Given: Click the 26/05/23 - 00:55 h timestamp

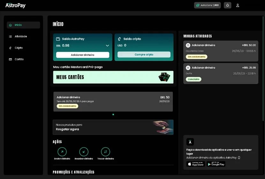Looking at the screenshot, I should pos(244,51).
